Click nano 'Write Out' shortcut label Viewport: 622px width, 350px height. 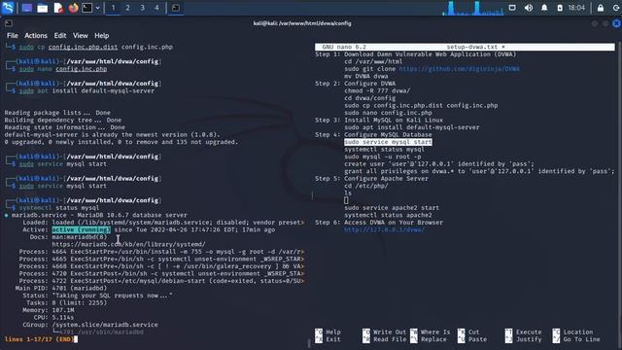(390, 332)
